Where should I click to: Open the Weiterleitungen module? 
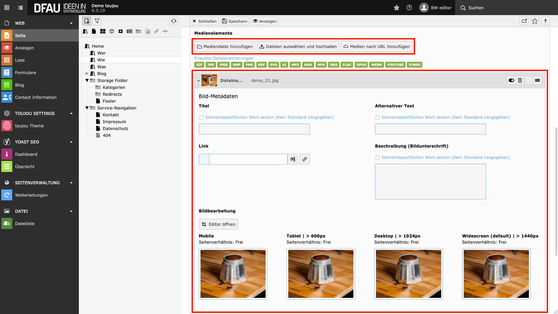point(31,195)
